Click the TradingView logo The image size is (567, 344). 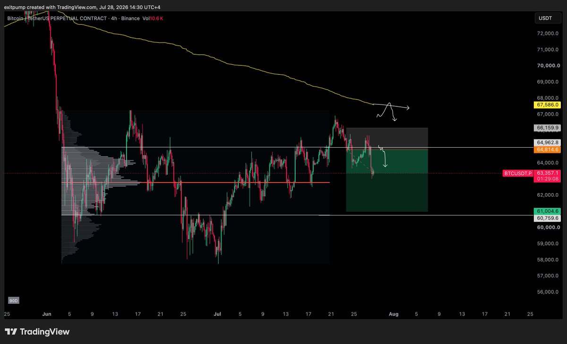(37, 332)
